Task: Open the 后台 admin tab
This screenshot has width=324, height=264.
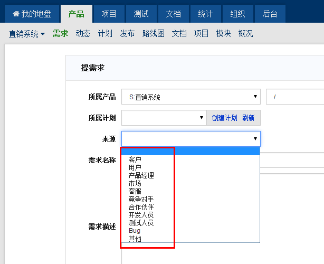Action: (270, 14)
